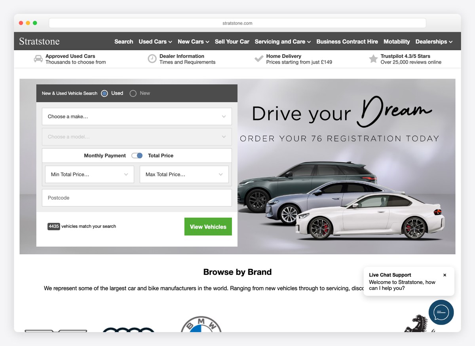This screenshot has width=475, height=346.
Task: Open the Search nav item
Action: pos(123,42)
